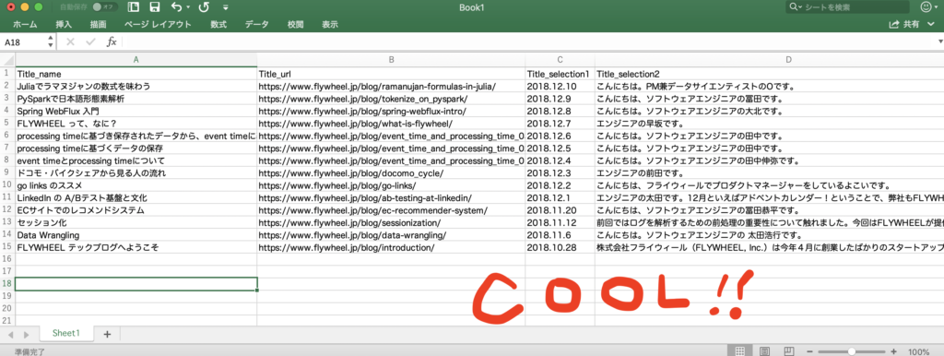This screenshot has width=944, height=356.
Task: Open the template gallery icon
Action: coord(134,7)
